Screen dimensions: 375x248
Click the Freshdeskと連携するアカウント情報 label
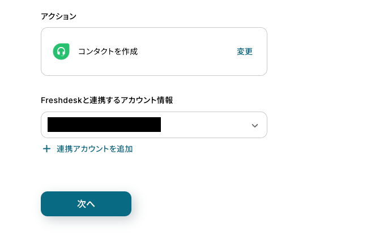[x=106, y=100]
